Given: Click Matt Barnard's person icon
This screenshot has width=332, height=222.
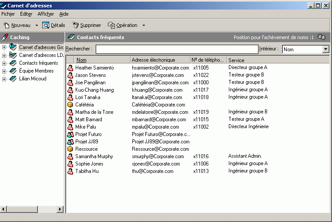Looking at the screenshot, I should 70,119.
